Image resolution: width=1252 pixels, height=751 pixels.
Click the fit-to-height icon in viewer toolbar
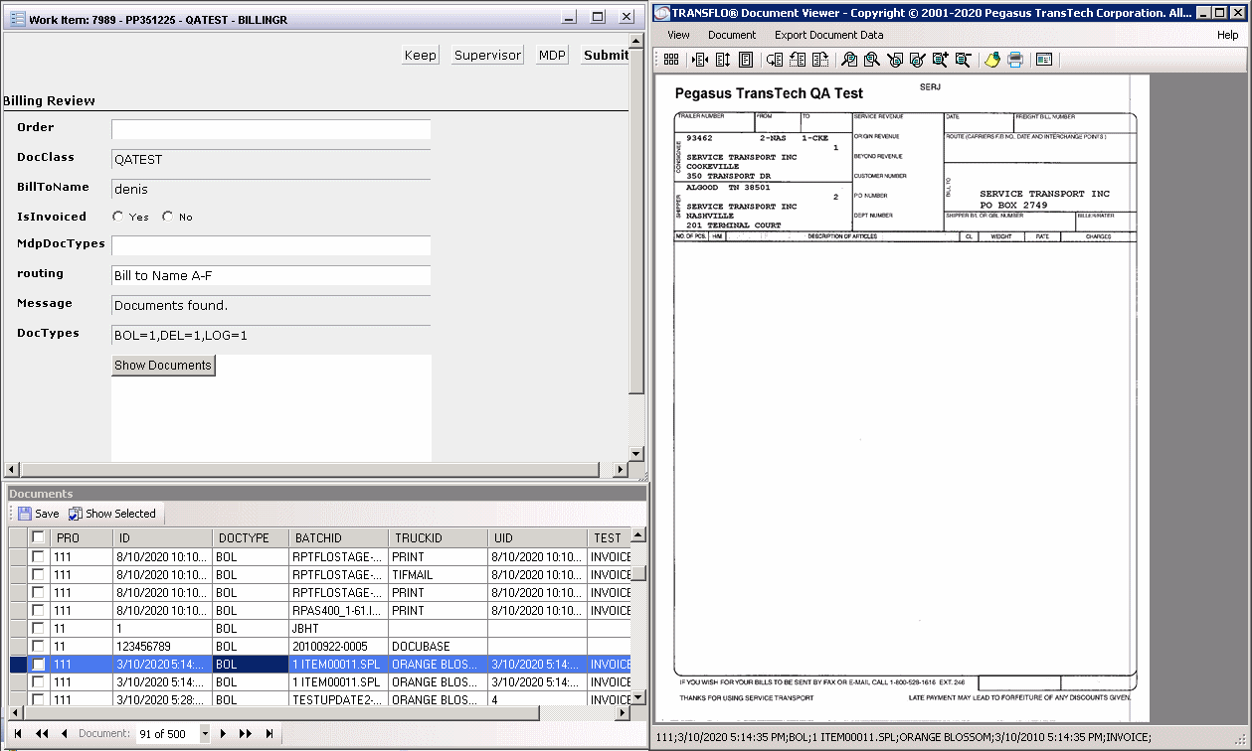coord(723,60)
